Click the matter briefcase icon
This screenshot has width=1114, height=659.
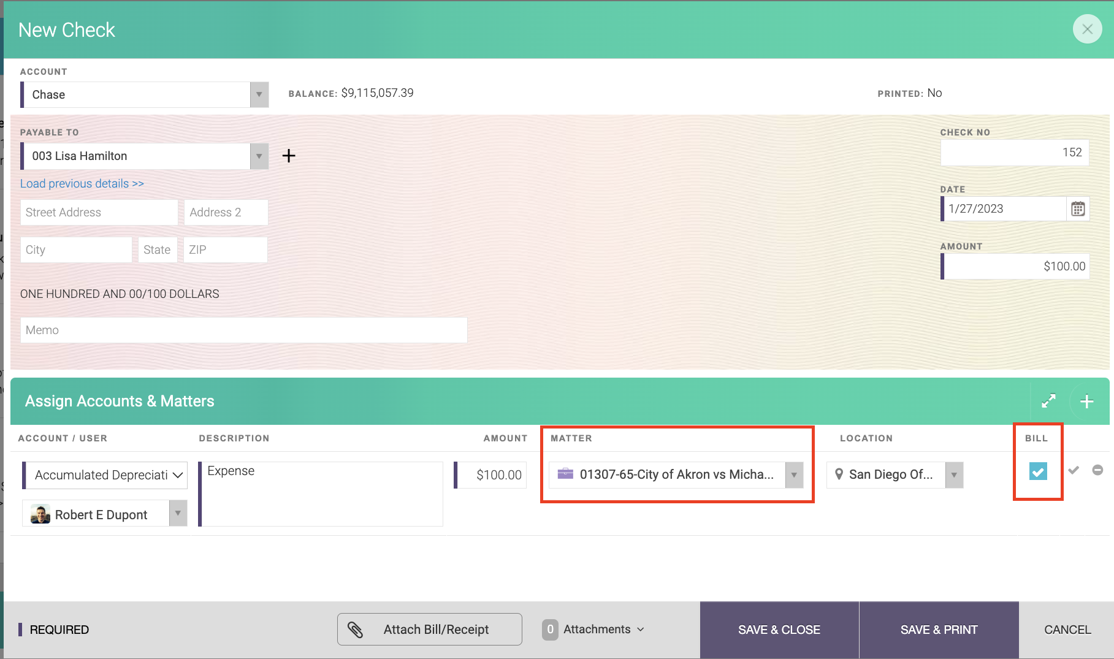(x=565, y=474)
